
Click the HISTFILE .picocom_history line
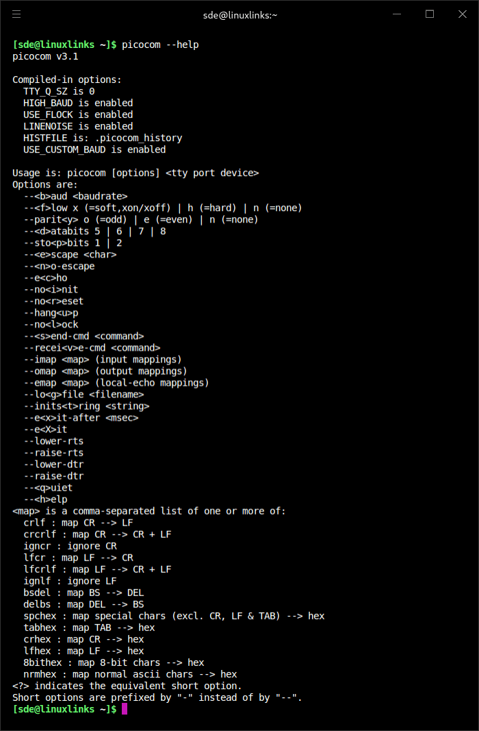(103, 138)
